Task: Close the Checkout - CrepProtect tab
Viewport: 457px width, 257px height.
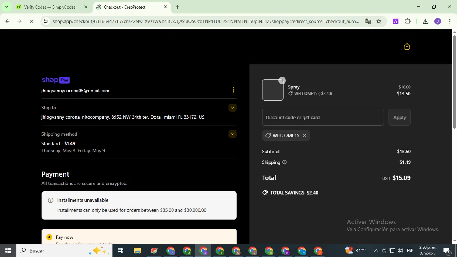Action: point(165,7)
